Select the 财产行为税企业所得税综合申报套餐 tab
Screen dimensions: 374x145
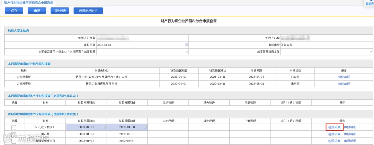pos(29,2)
